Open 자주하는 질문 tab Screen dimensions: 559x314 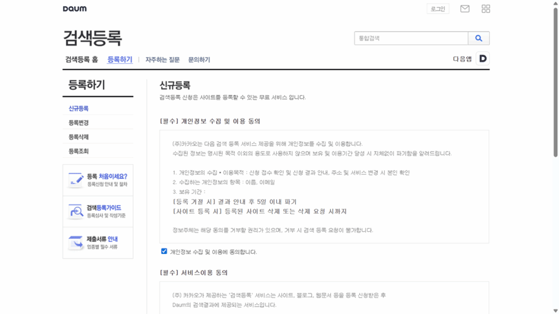point(163,60)
